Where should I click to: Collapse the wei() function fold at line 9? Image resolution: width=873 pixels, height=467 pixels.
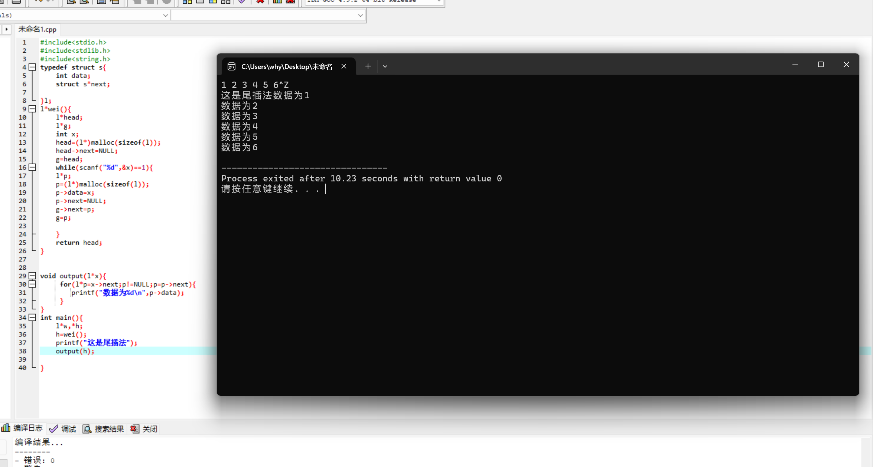[32, 109]
